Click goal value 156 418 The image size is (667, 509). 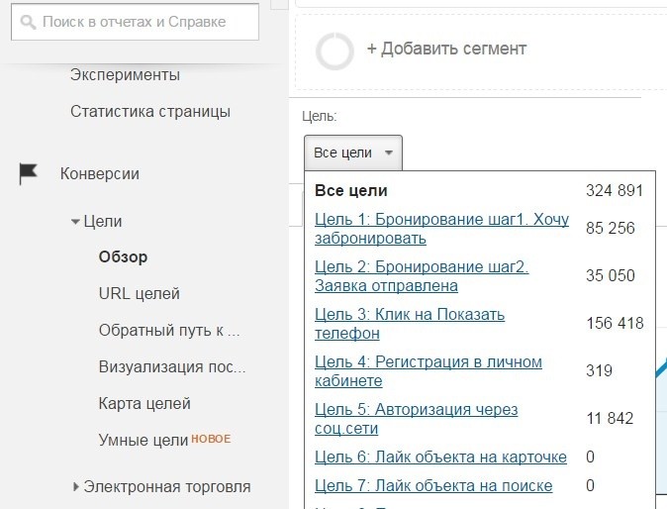[615, 324]
